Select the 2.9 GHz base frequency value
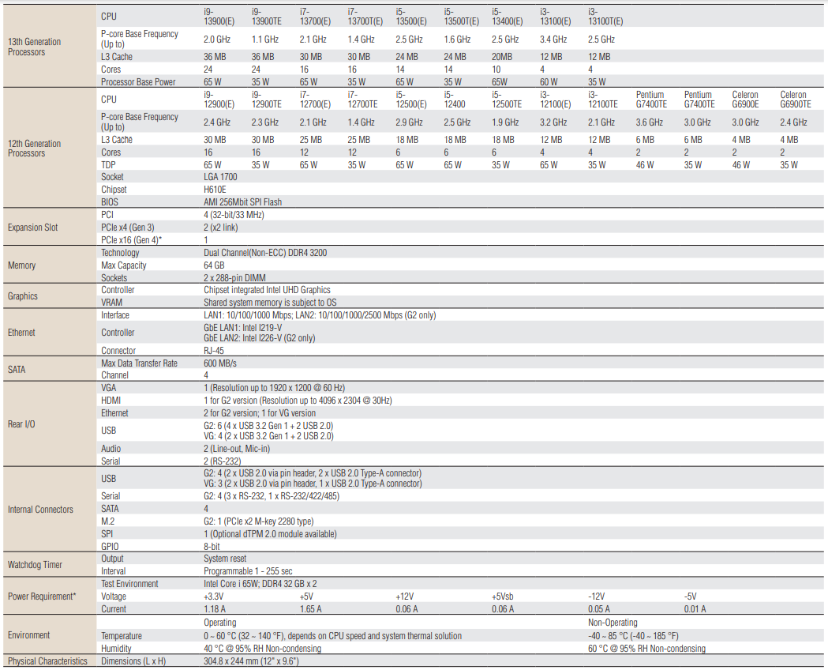The height and width of the screenshot is (670, 828). tap(409, 122)
